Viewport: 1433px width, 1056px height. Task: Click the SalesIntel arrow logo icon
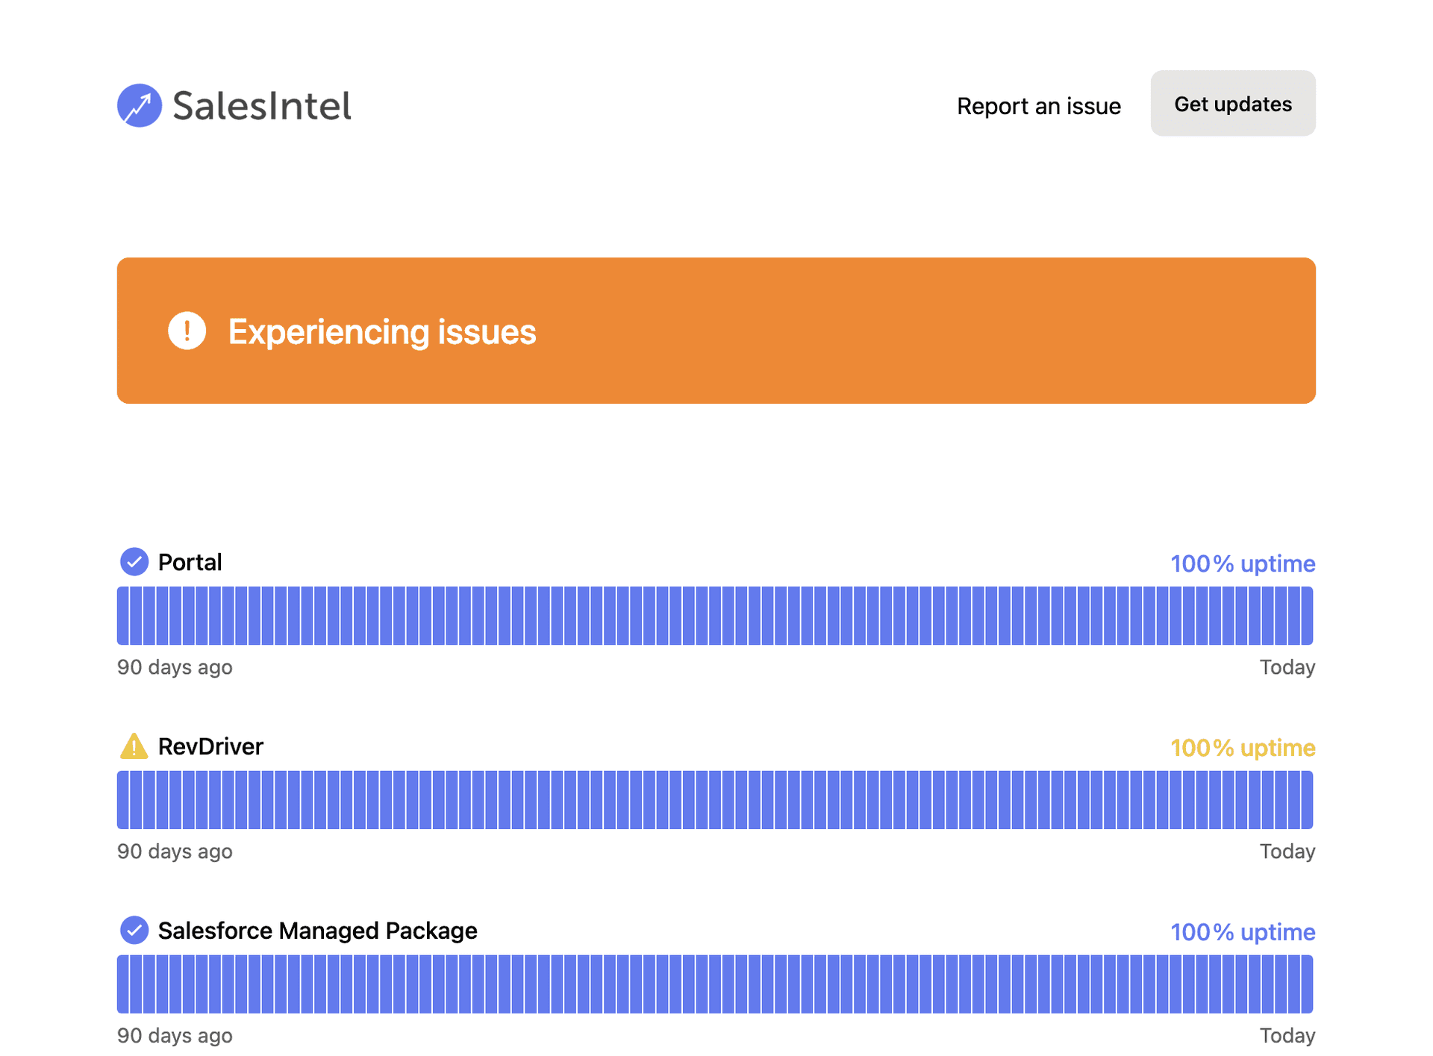pyautogui.click(x=140, y=105)
